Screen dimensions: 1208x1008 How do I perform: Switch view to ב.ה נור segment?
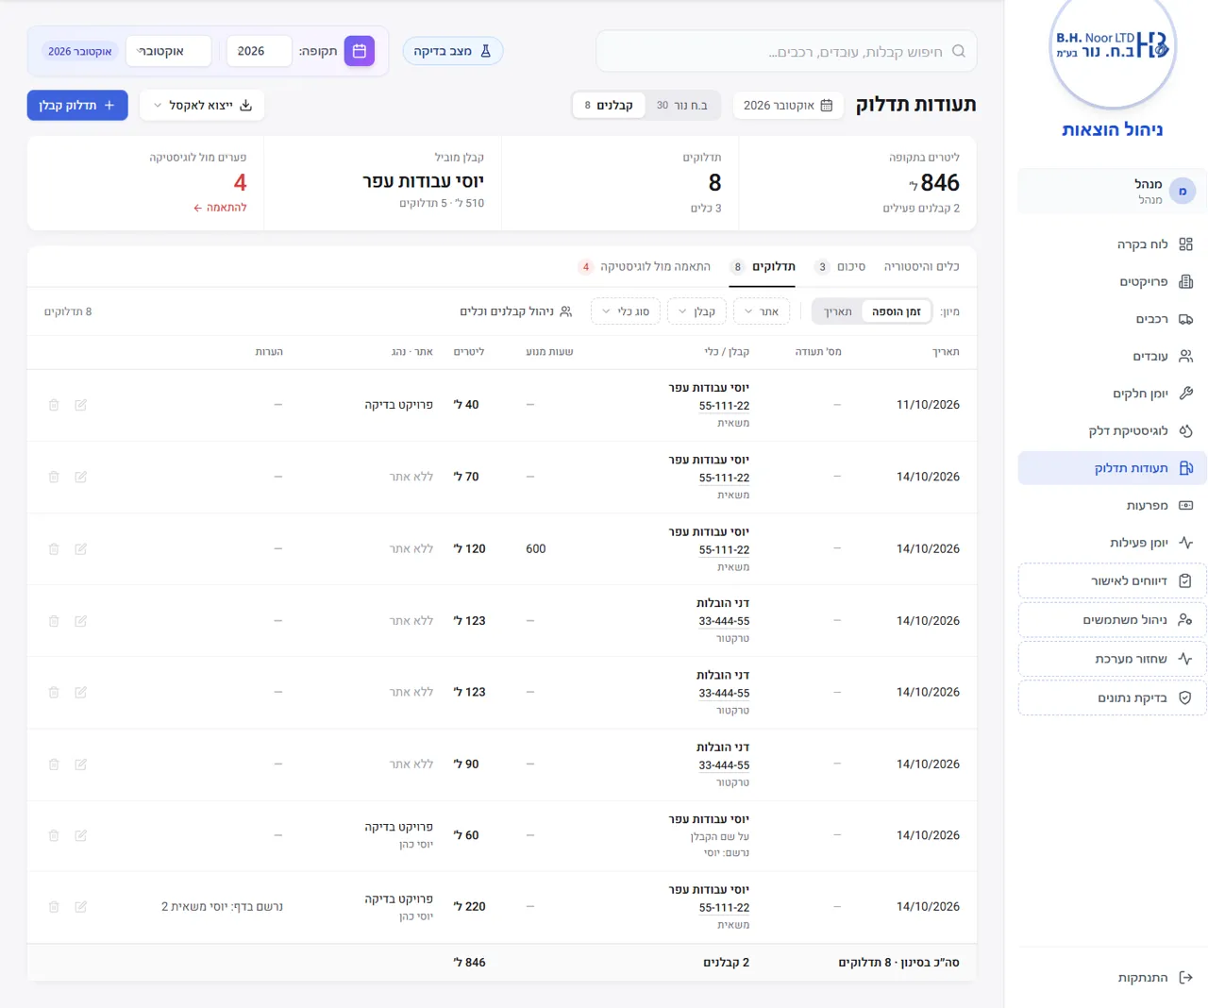point(682,106)
